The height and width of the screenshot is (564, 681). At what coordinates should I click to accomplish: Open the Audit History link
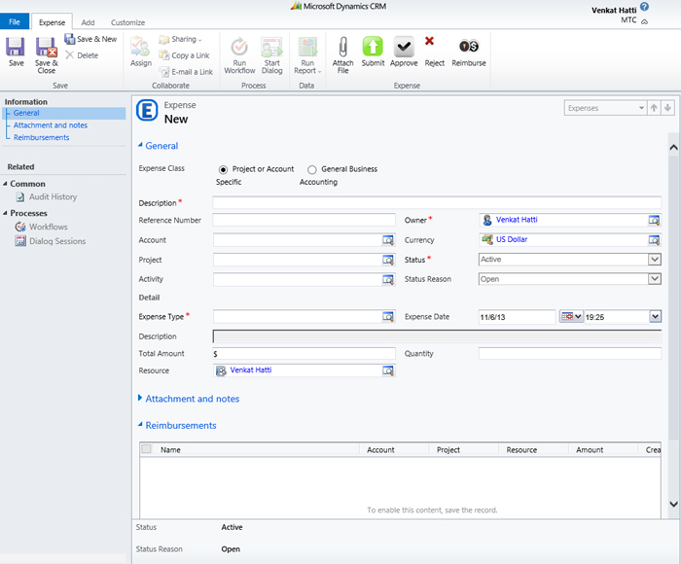tap(53, 197)
